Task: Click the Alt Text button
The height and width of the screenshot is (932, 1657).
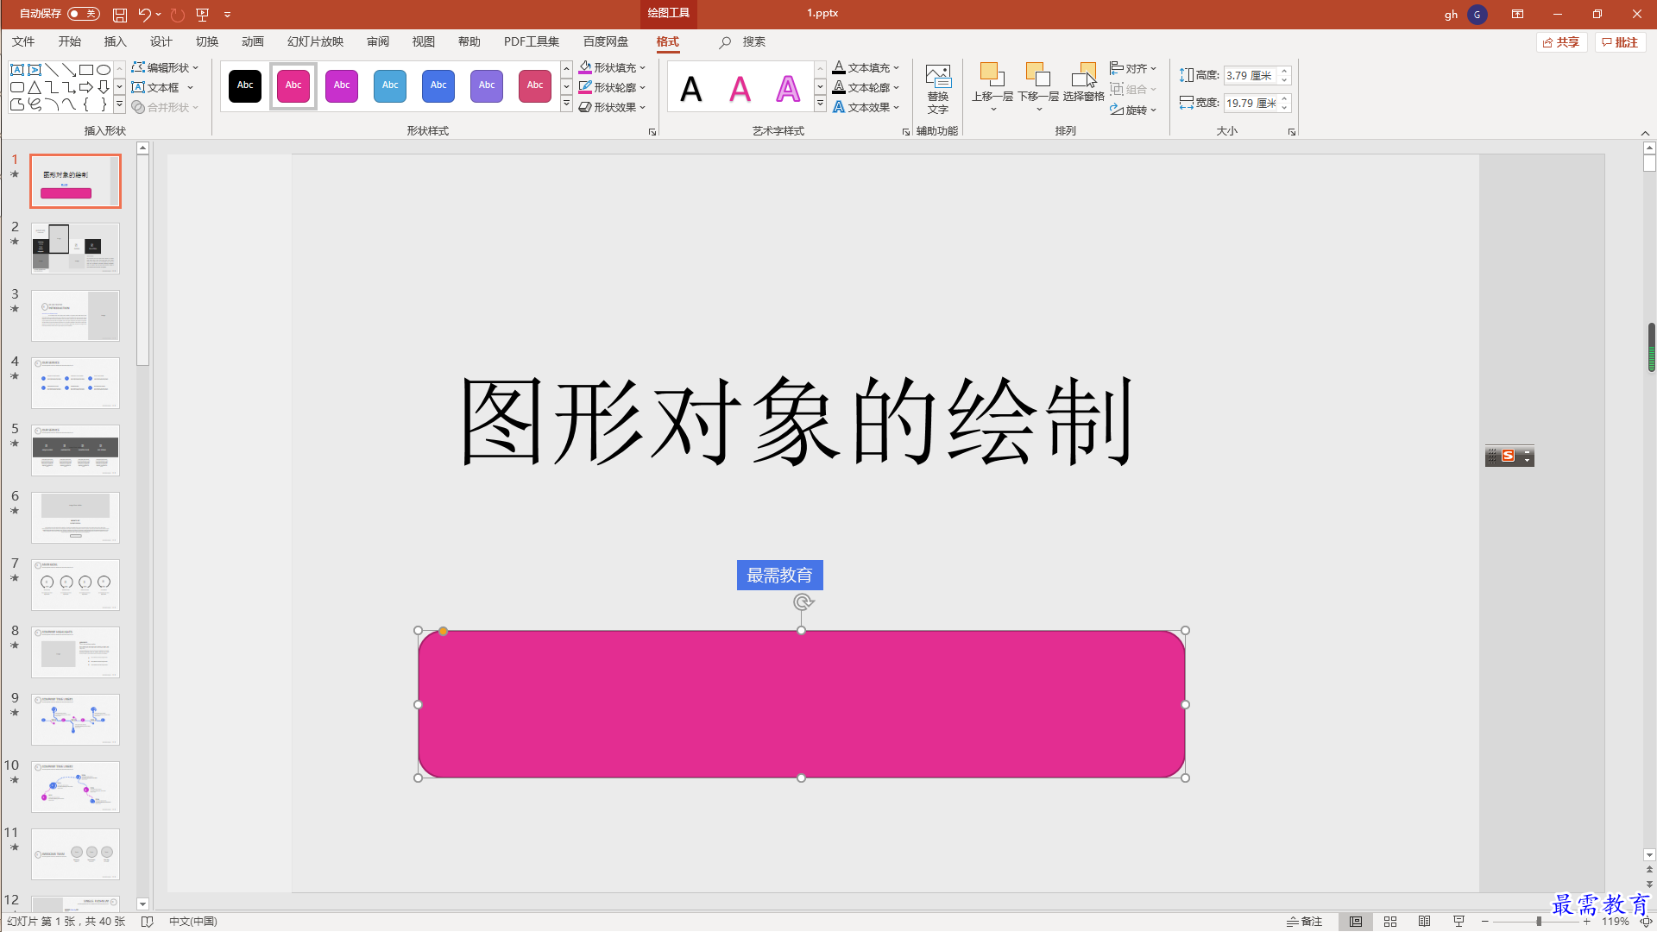Action: [x=938, y=89]
